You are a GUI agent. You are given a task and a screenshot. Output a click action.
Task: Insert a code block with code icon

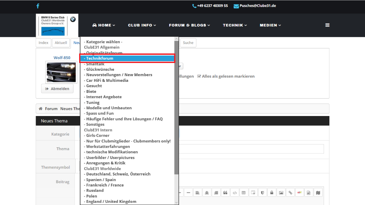(235, 193)
